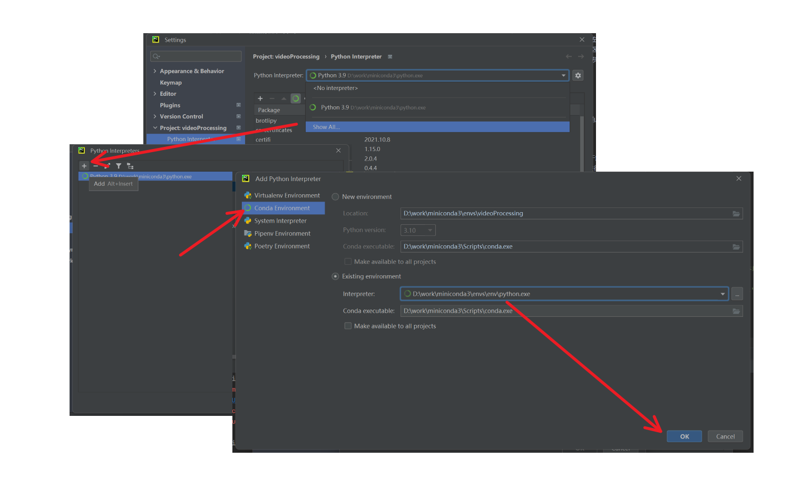Click the PyCharm logo in the Add Python Interpreter title bar
Screen dimensions: 811x498
(x=246, y=178)
